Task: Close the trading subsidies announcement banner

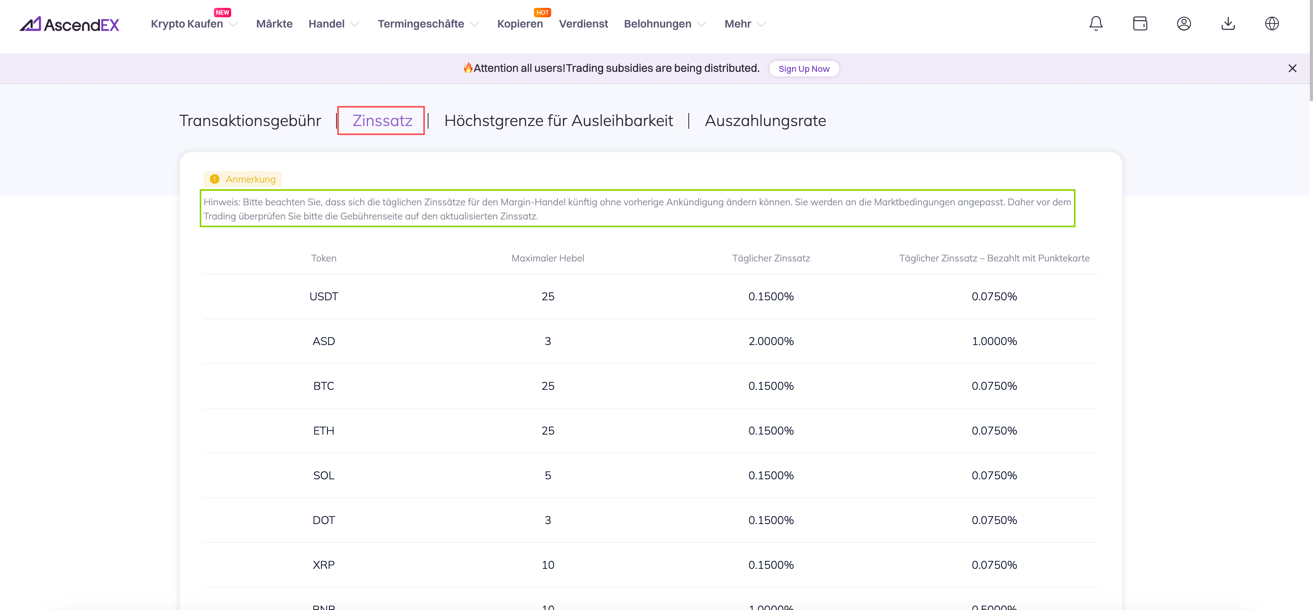Action: tap(1292, 68)
